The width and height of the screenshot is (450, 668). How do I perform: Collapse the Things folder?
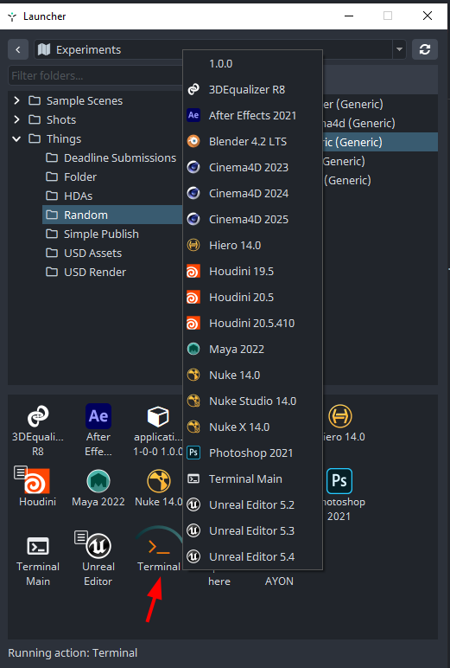pyautogui.click(x=16, y=139)
